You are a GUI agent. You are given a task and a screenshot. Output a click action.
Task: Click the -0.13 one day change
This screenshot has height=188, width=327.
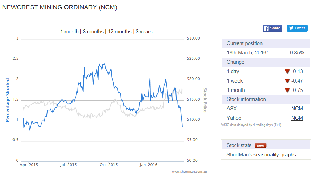(297, 71)
